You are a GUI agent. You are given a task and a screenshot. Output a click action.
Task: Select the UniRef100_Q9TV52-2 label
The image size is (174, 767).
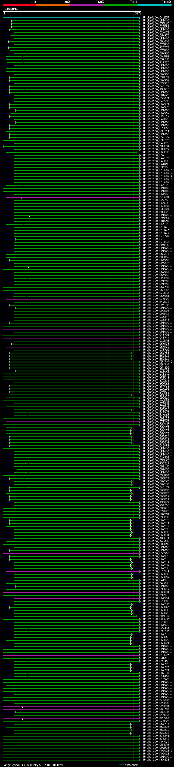point(158,281)
